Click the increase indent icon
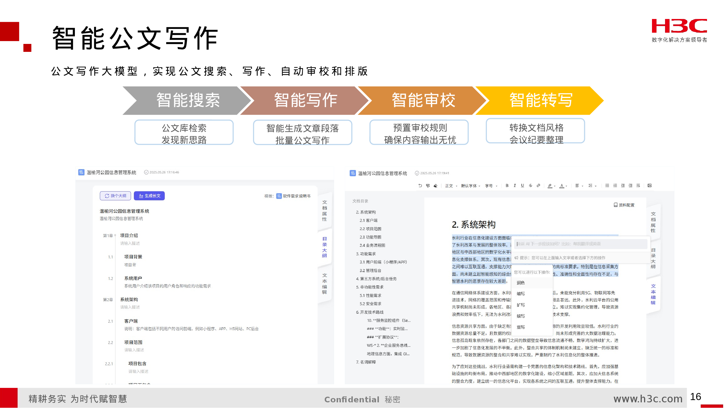 coord(630,186)
